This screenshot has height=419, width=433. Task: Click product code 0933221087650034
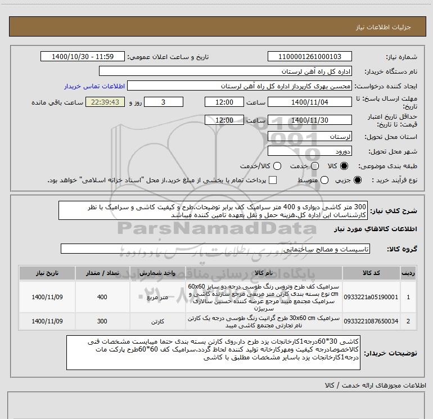pos(371,321)
